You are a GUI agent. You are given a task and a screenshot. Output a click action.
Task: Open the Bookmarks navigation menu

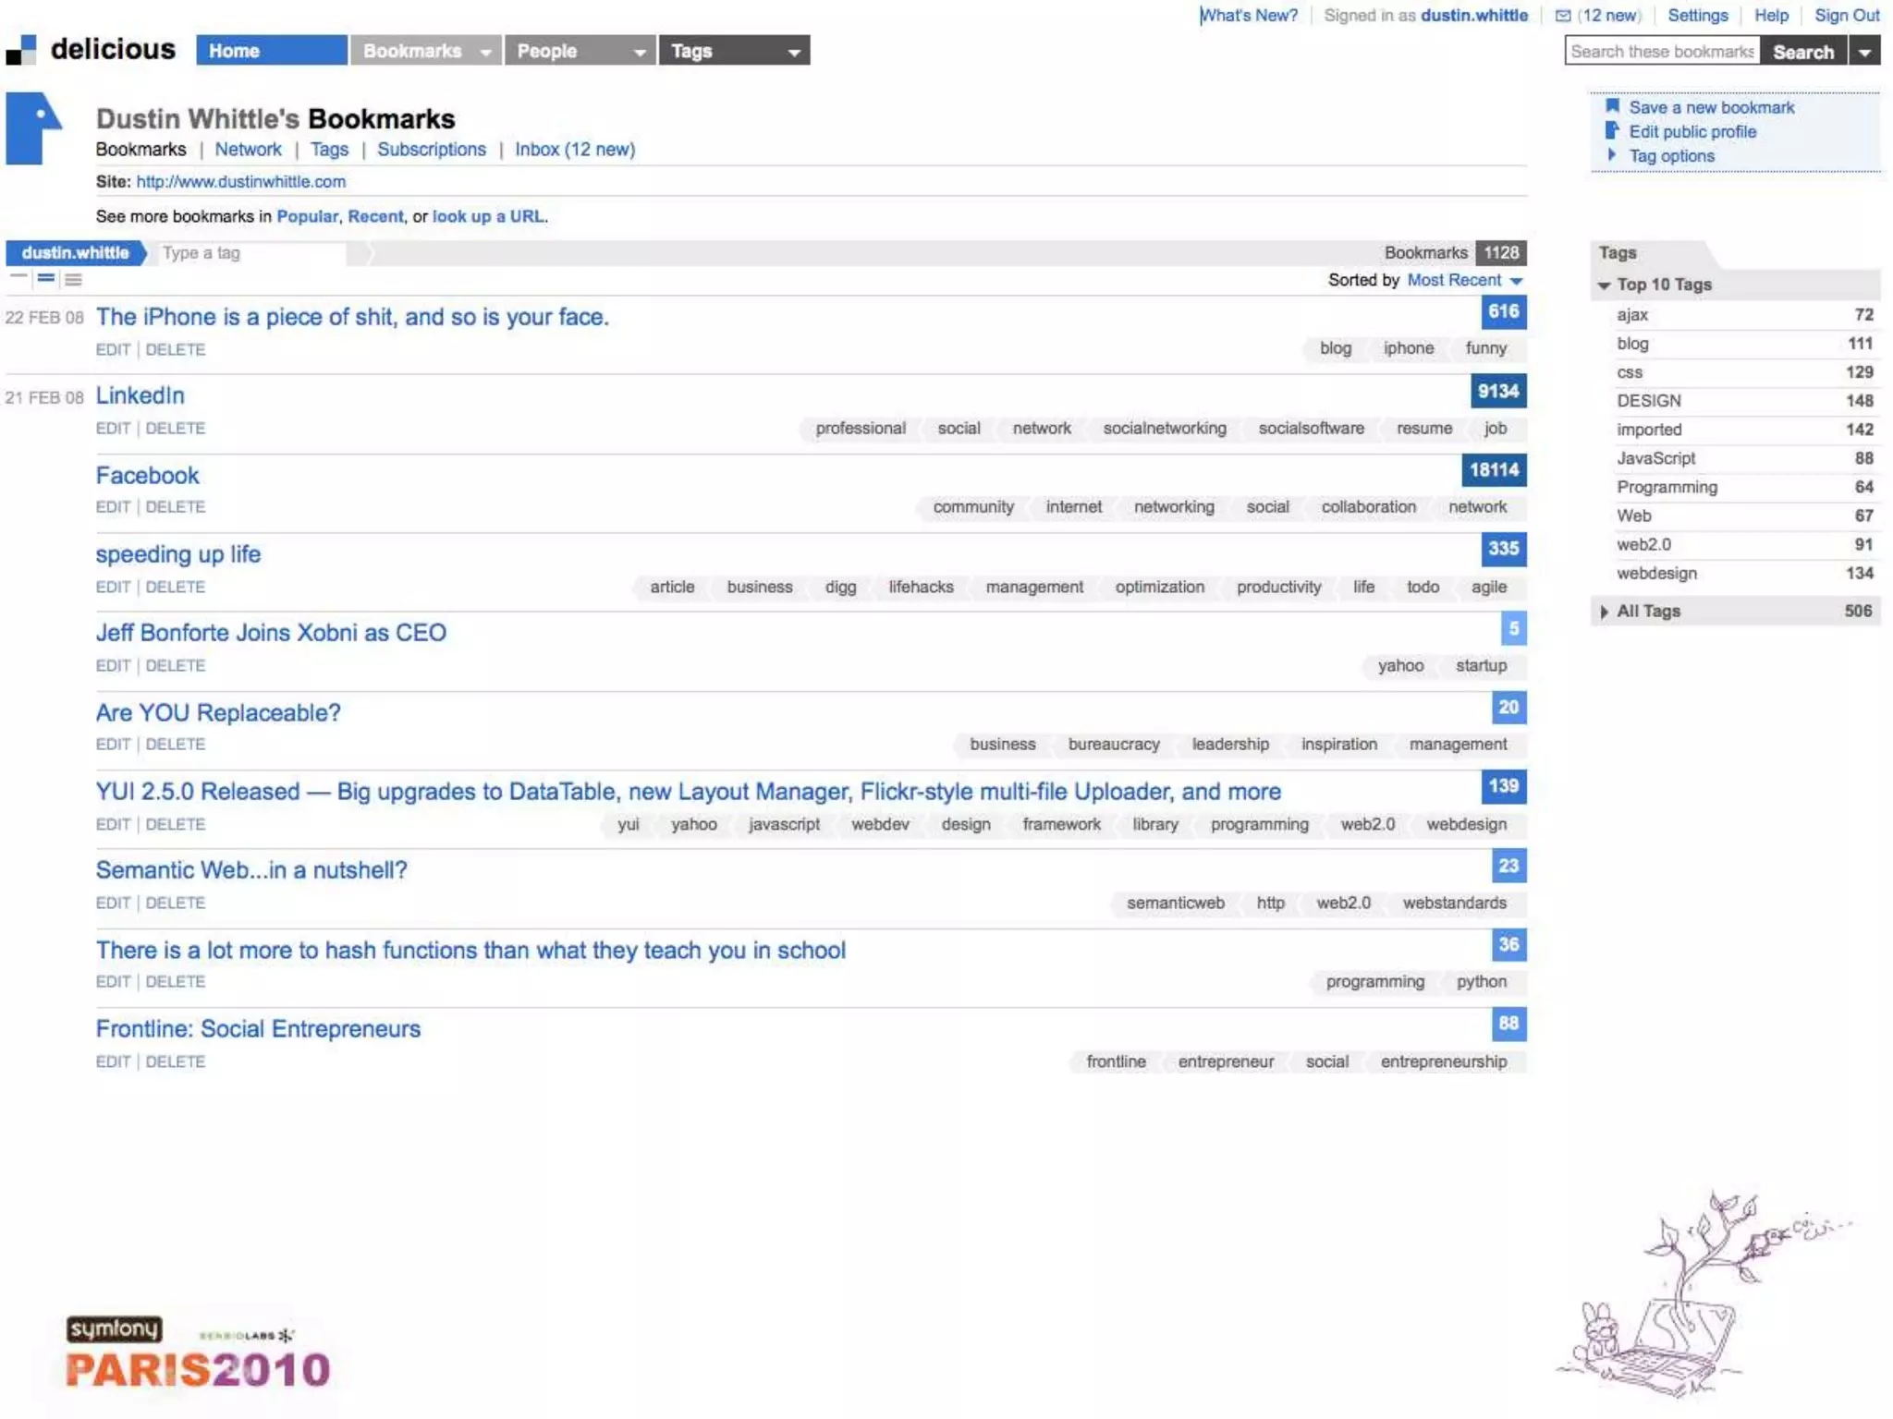425,51
